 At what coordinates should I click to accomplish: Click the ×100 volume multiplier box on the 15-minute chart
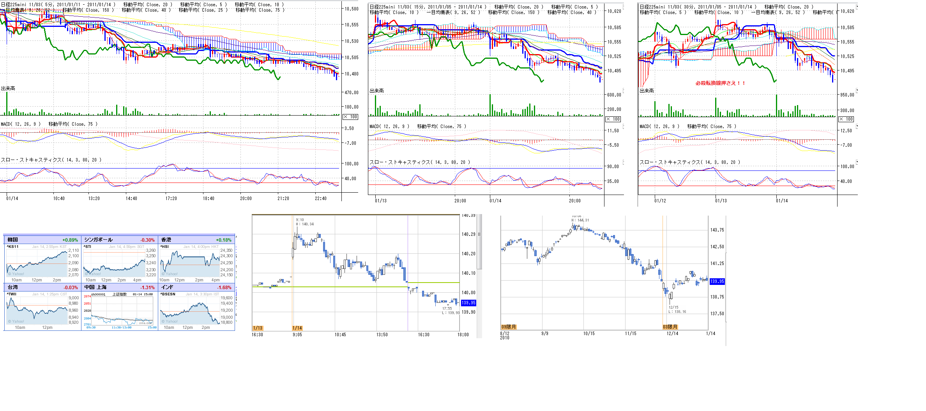pyautogui.click(x=613, y=119)
